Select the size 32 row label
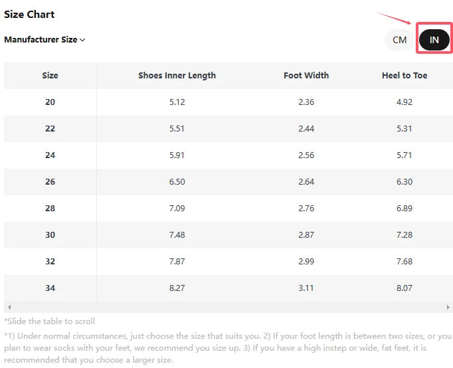453x368 pixels. coord(50,262)
